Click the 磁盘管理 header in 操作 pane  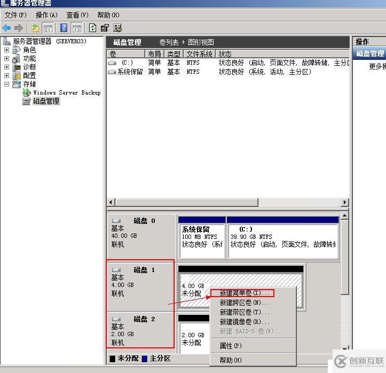click(x=370, y=54)
